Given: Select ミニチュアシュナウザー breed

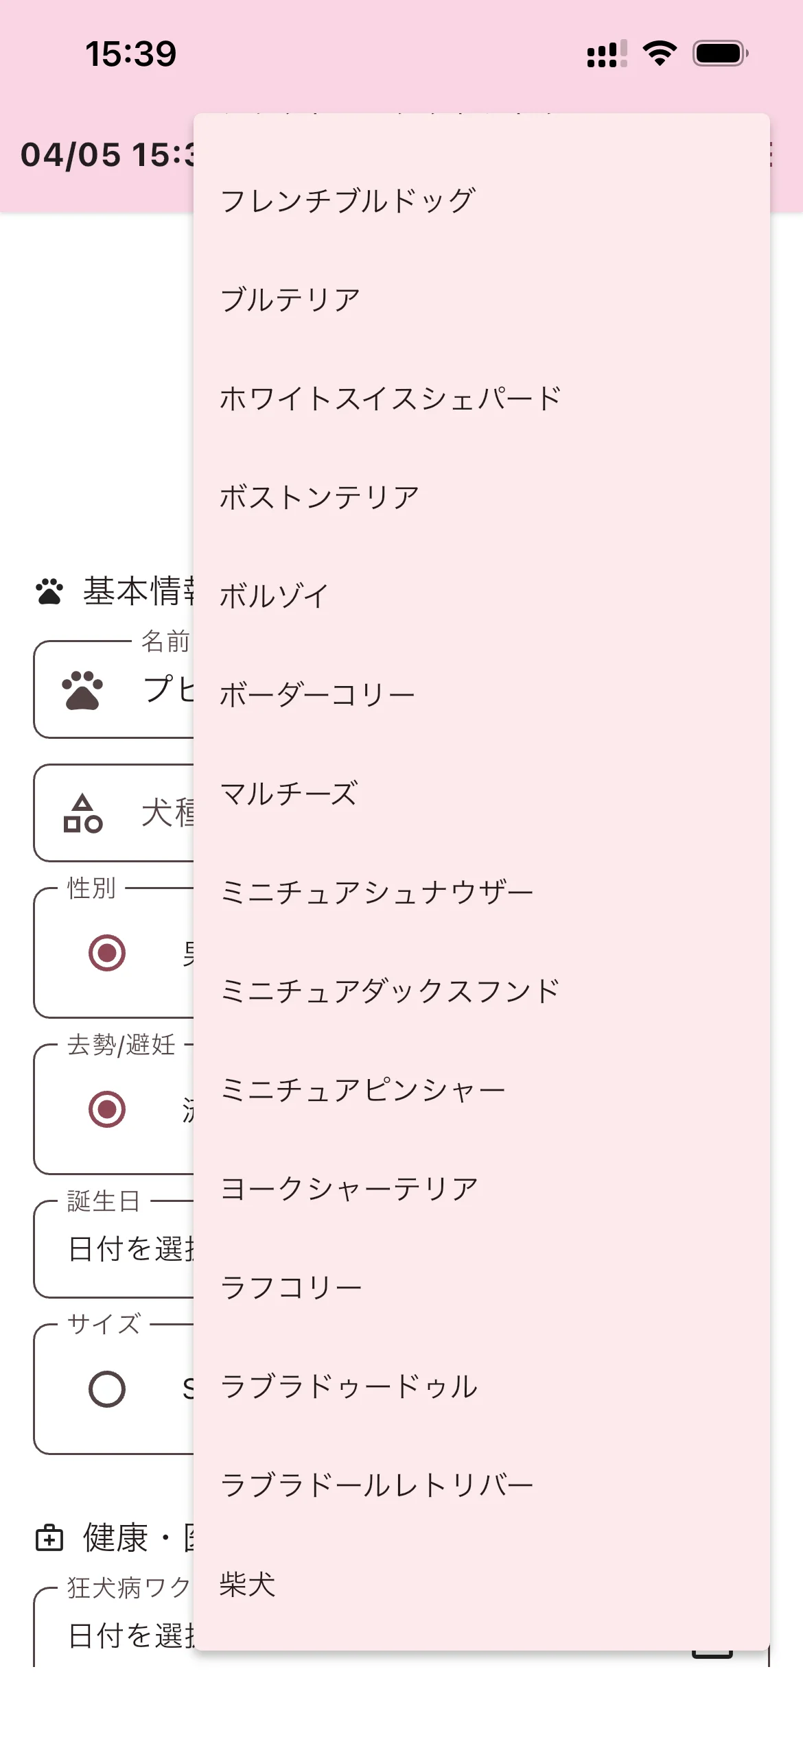Looking at the screenshot, I should (x=376, y=893).
